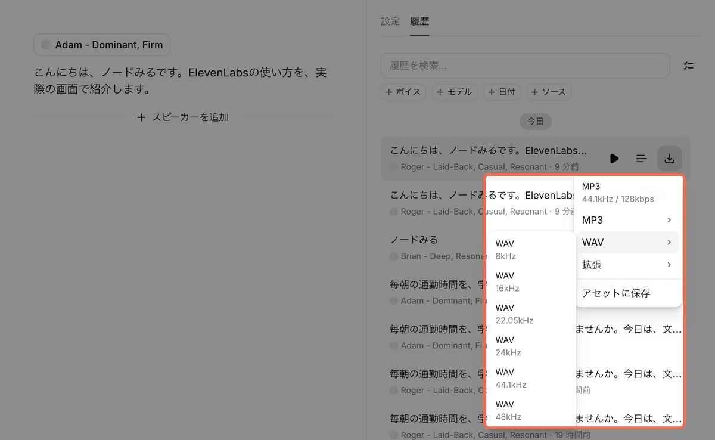Add a 日付 filter

coord(501,92)
